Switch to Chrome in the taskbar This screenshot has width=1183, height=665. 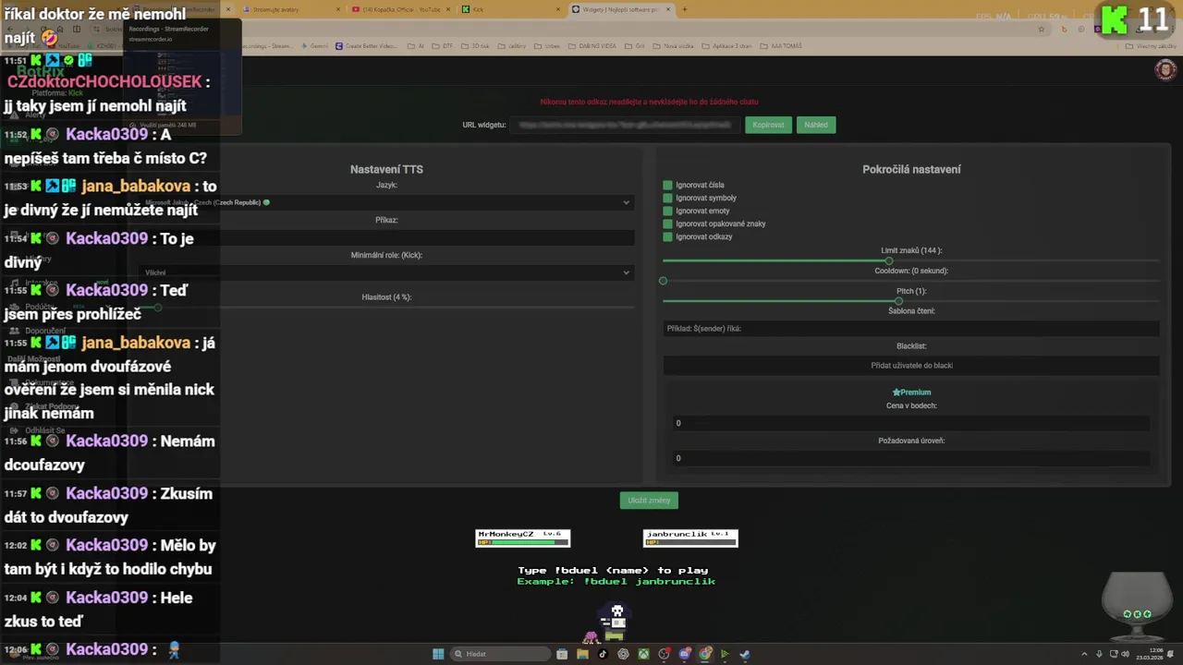705,654
